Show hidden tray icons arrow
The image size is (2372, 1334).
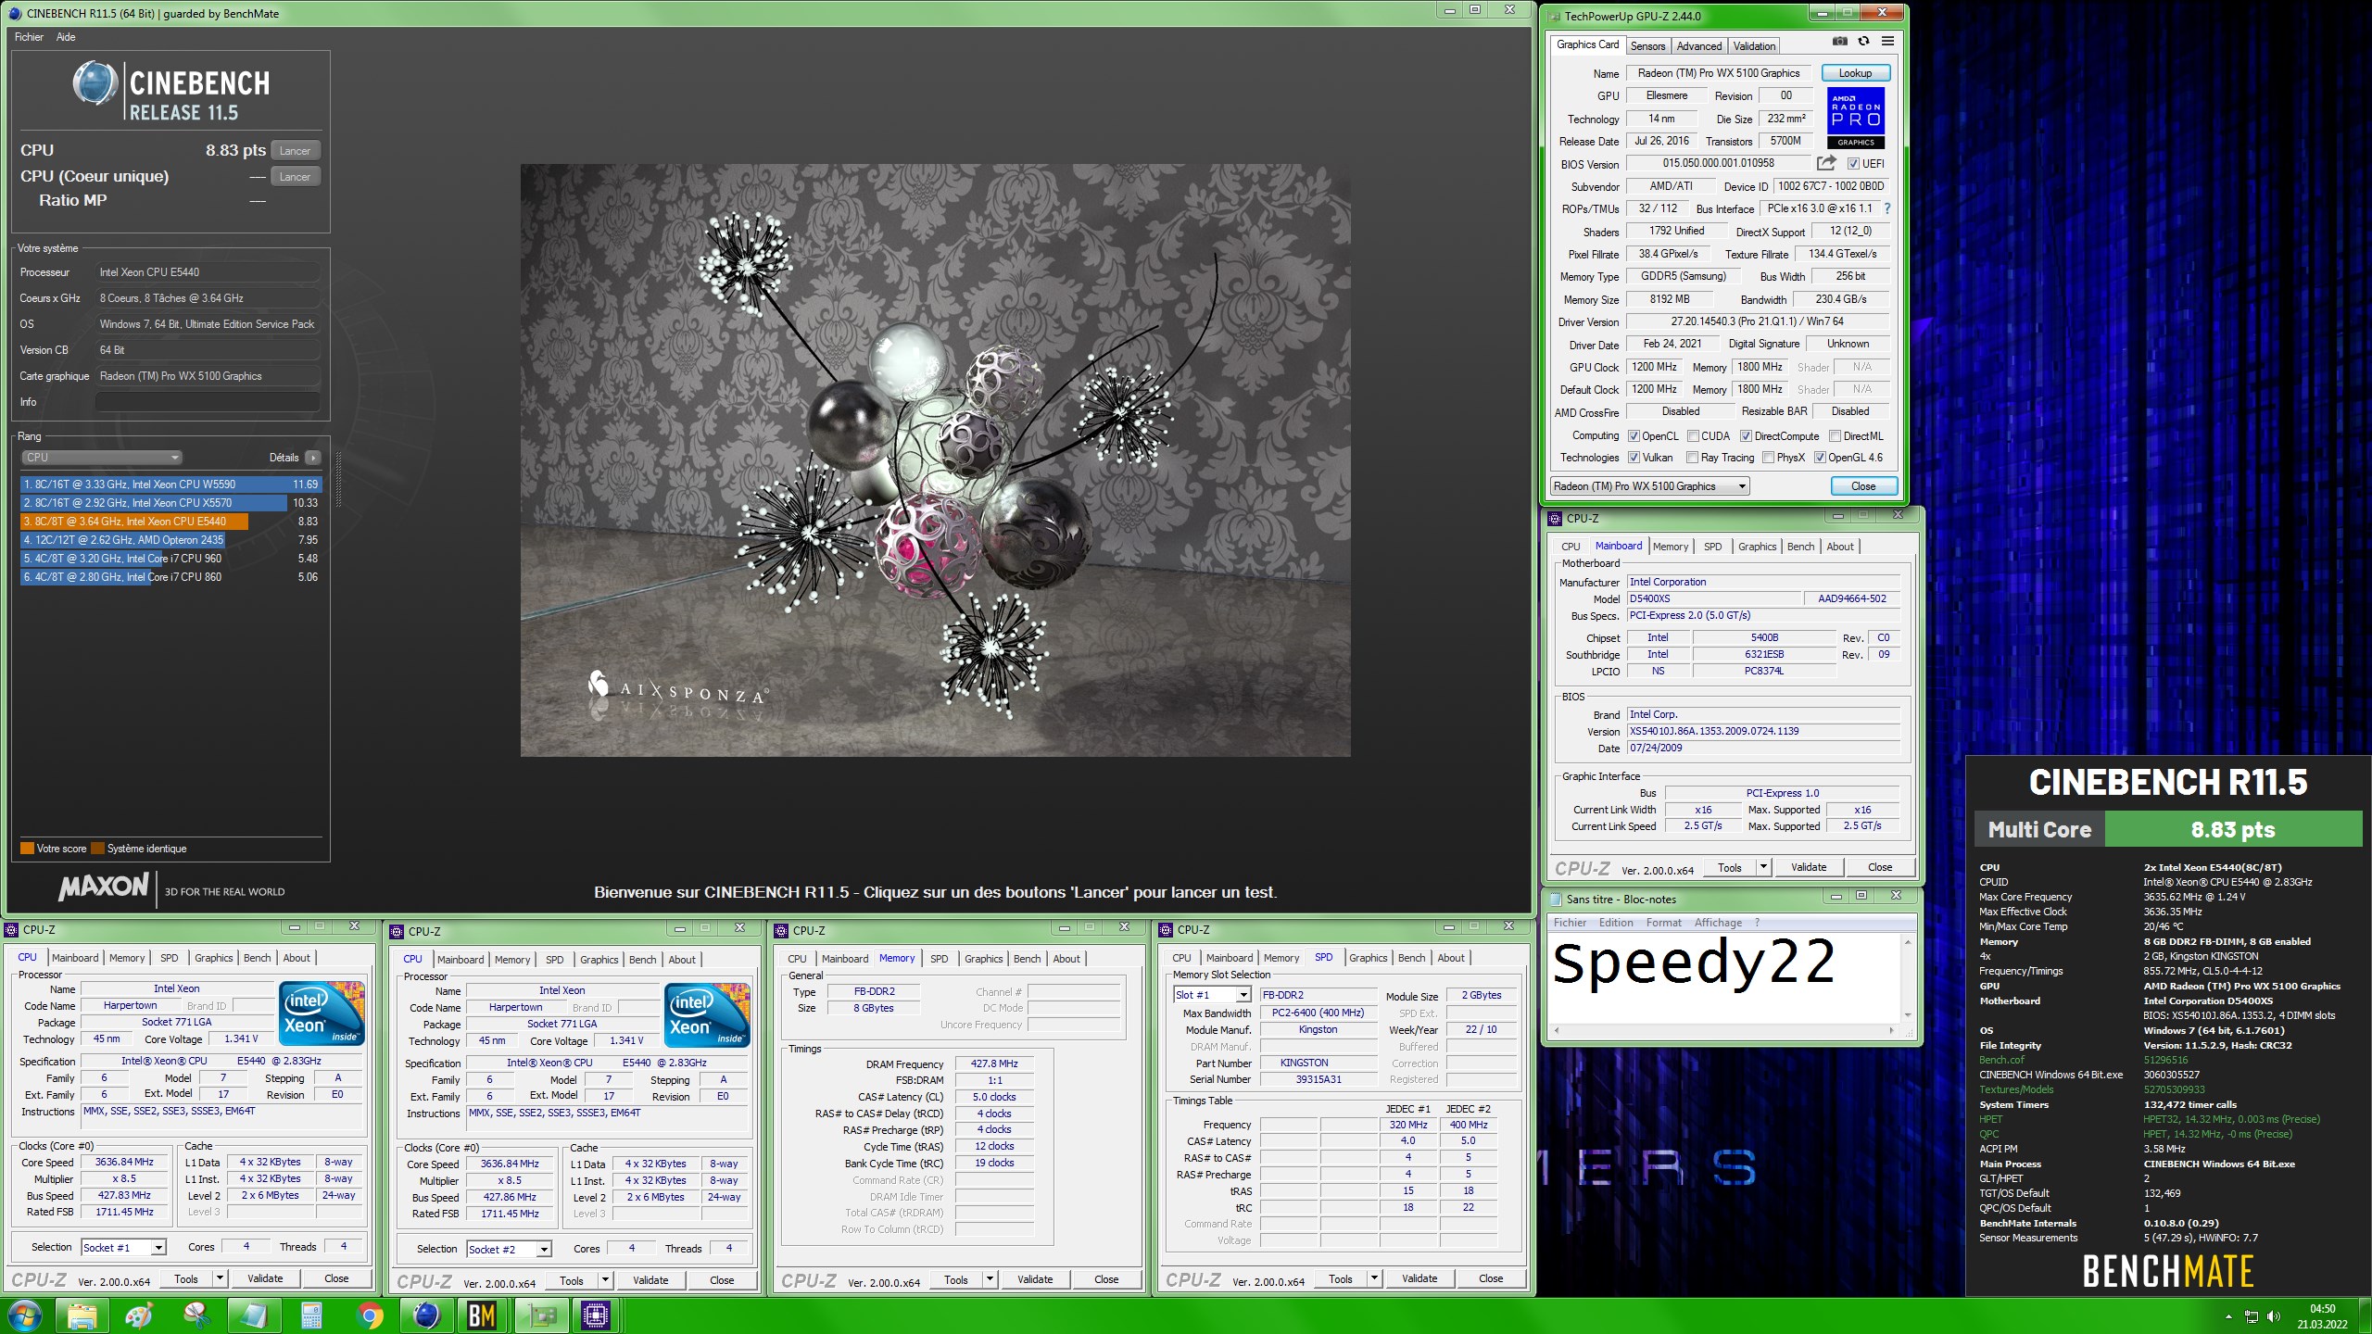pos(2228,1316)
